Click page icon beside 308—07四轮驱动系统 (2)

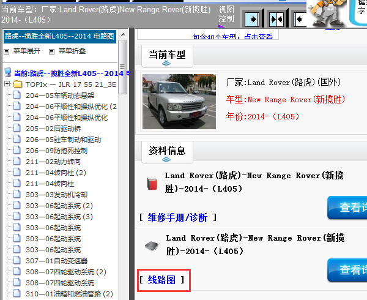tap(17, 271)
